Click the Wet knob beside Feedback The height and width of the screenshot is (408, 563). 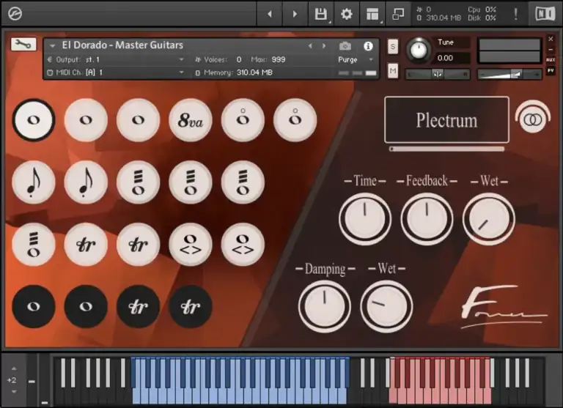pyautogui.click(x=489, y=218)
